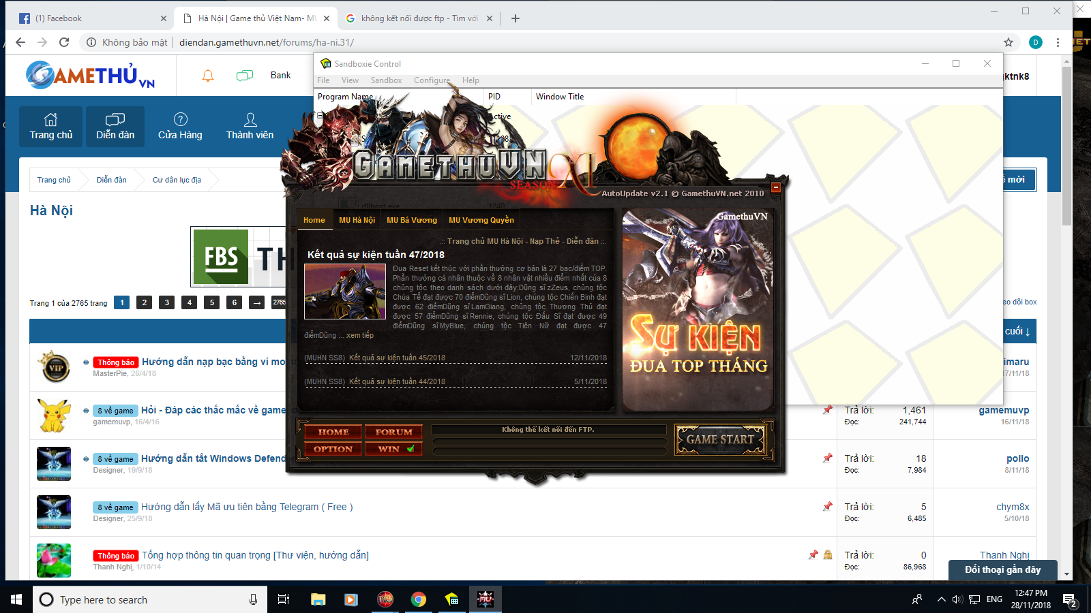Click Cư dân lục địa breadcrumb
1091x613 pixels.
(x=177, y=180)
